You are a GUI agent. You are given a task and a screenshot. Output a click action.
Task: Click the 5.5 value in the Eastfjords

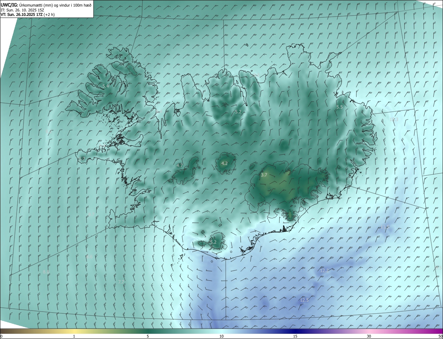click(340, 107)
